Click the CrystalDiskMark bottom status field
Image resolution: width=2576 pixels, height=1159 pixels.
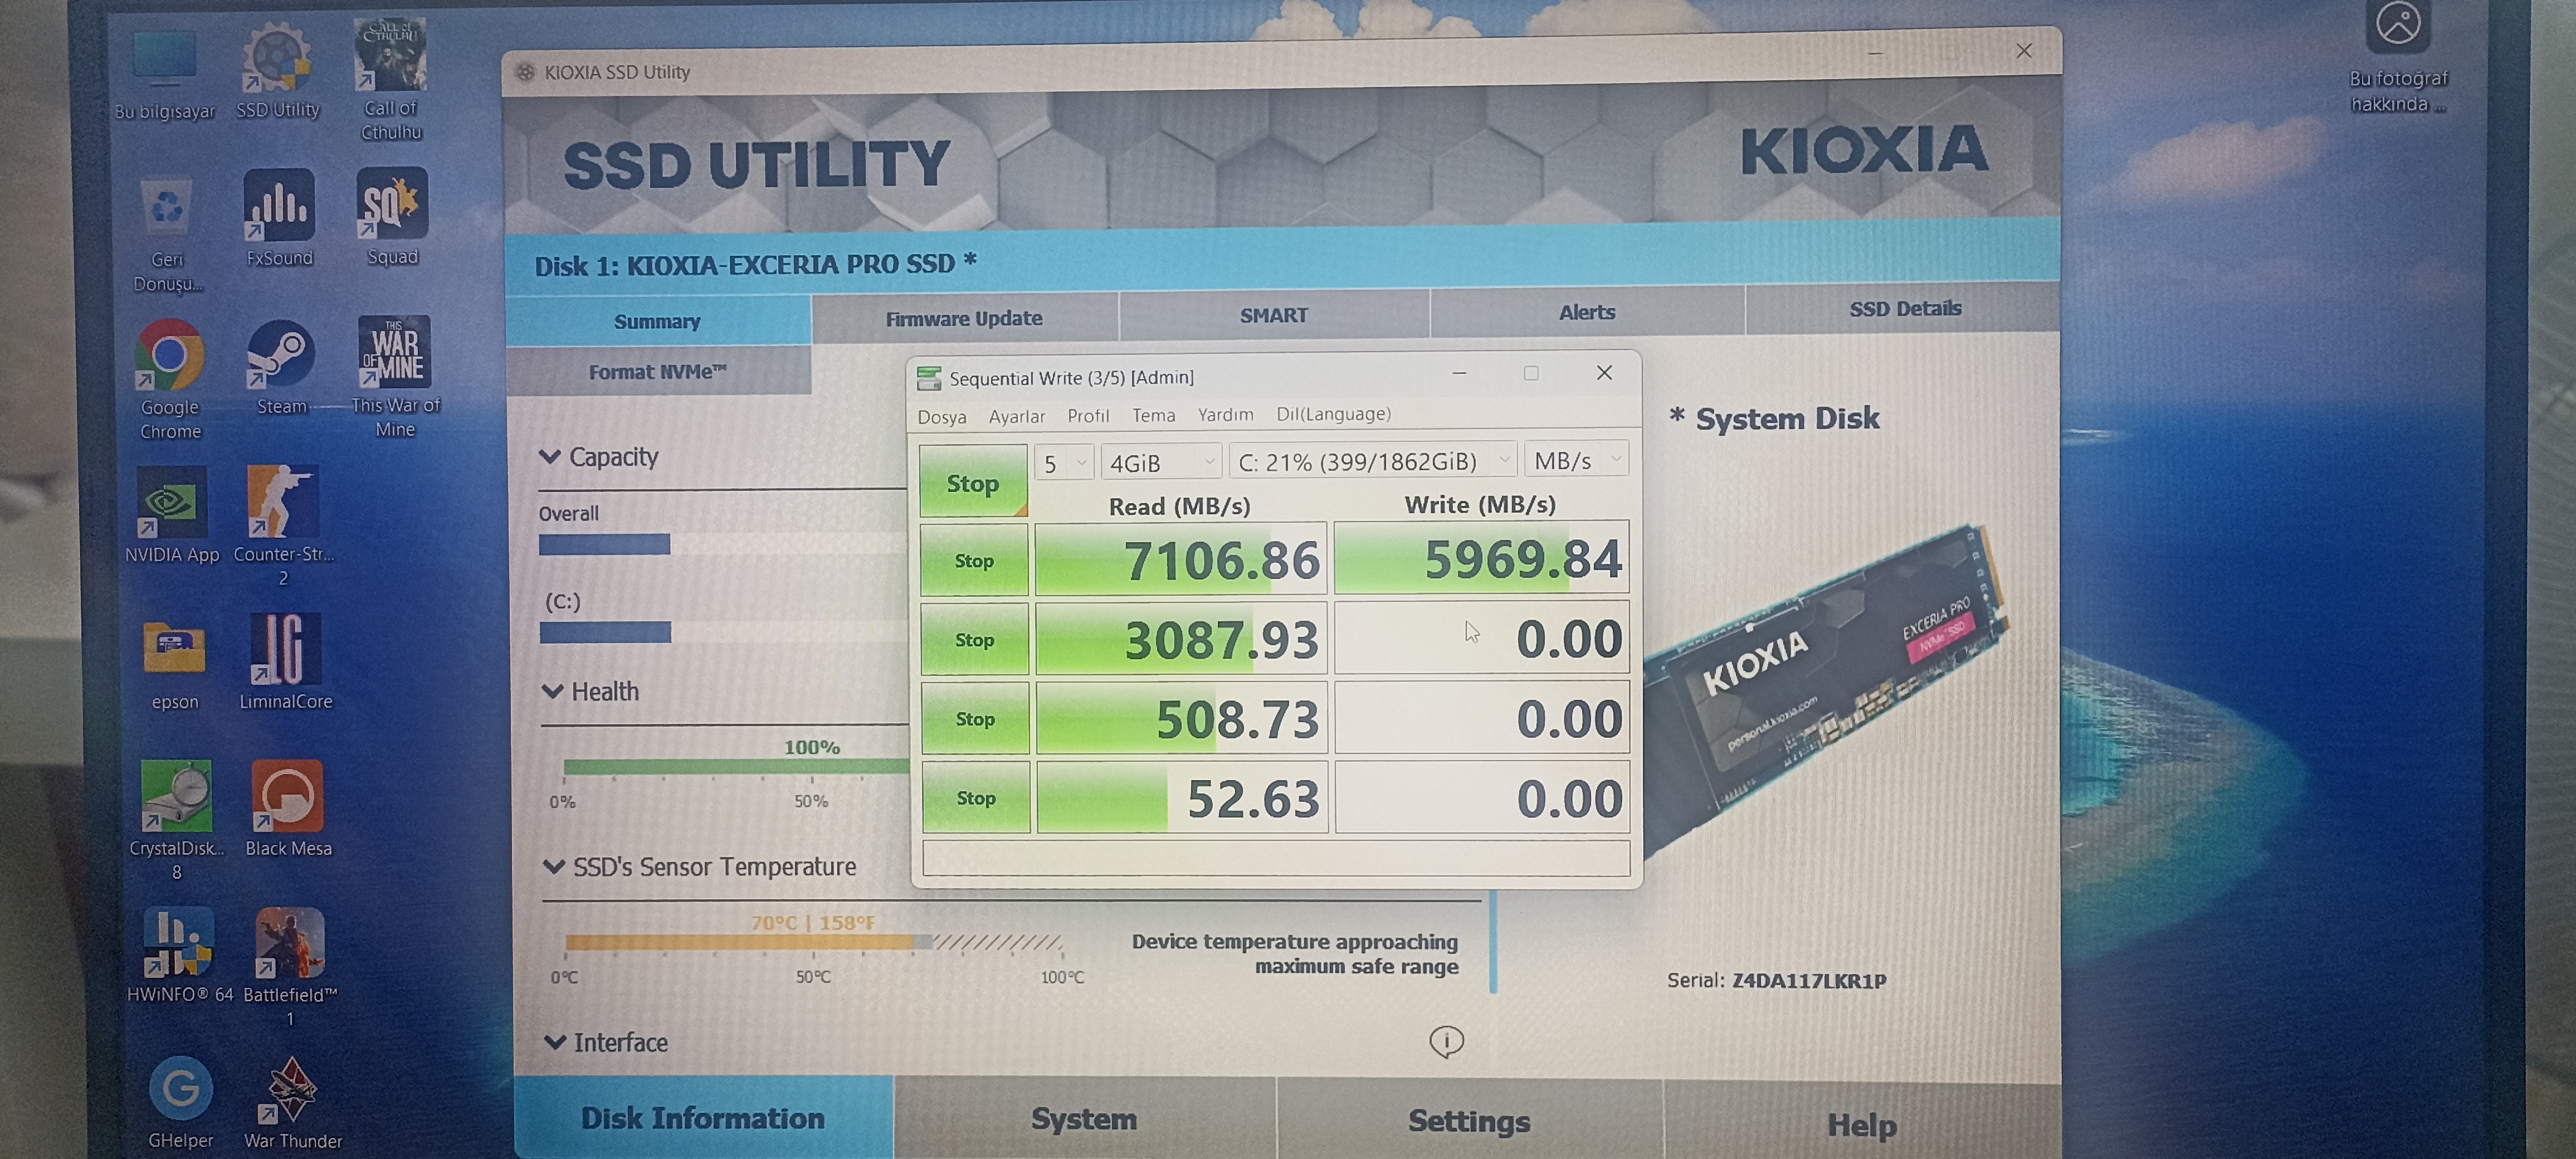click(1276, 858)
